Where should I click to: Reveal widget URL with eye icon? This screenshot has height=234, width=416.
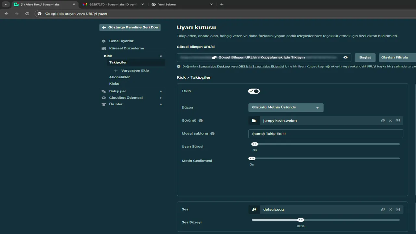pos(345,58)
